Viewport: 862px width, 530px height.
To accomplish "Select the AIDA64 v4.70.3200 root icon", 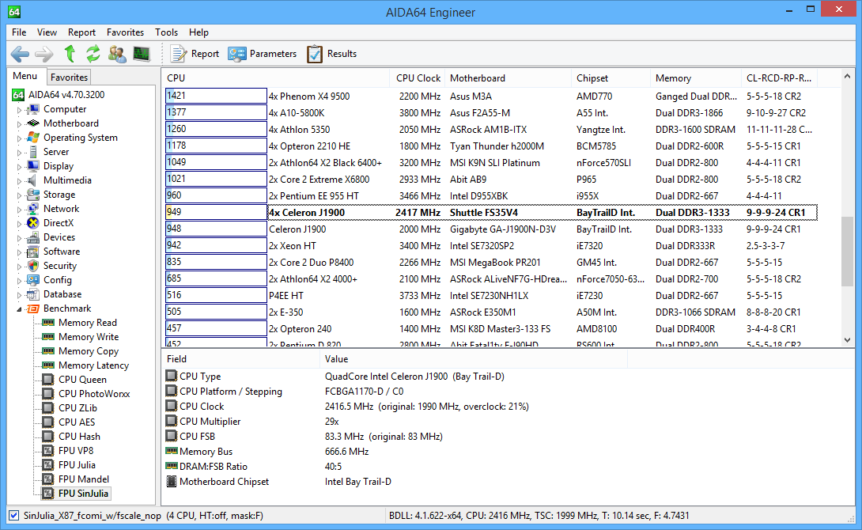I will pos(18,95).
